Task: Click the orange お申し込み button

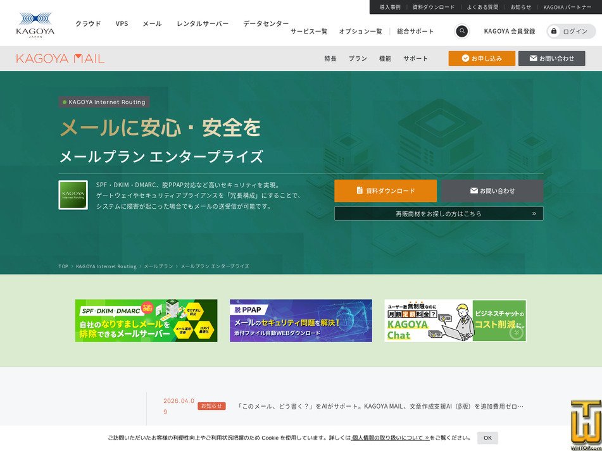Action: 482,58
